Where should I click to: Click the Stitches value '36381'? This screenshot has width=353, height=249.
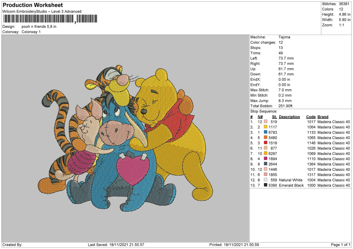[x=344, y=4]
